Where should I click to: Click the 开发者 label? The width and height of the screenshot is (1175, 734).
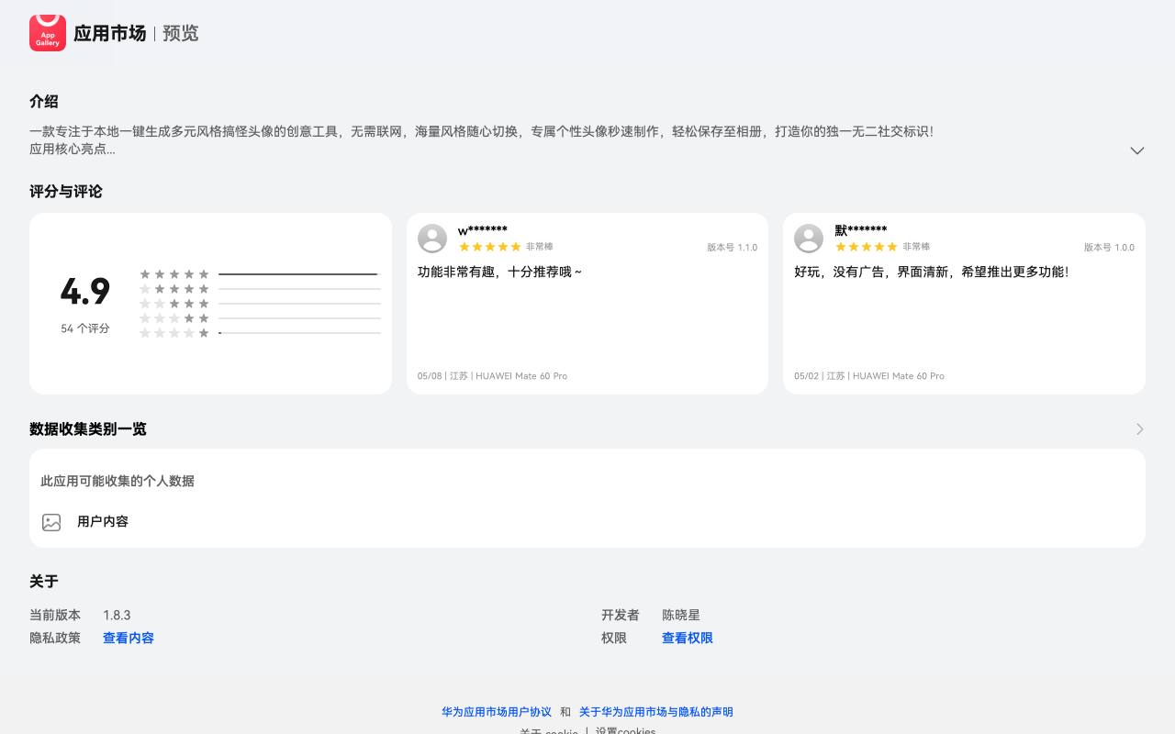621,615
